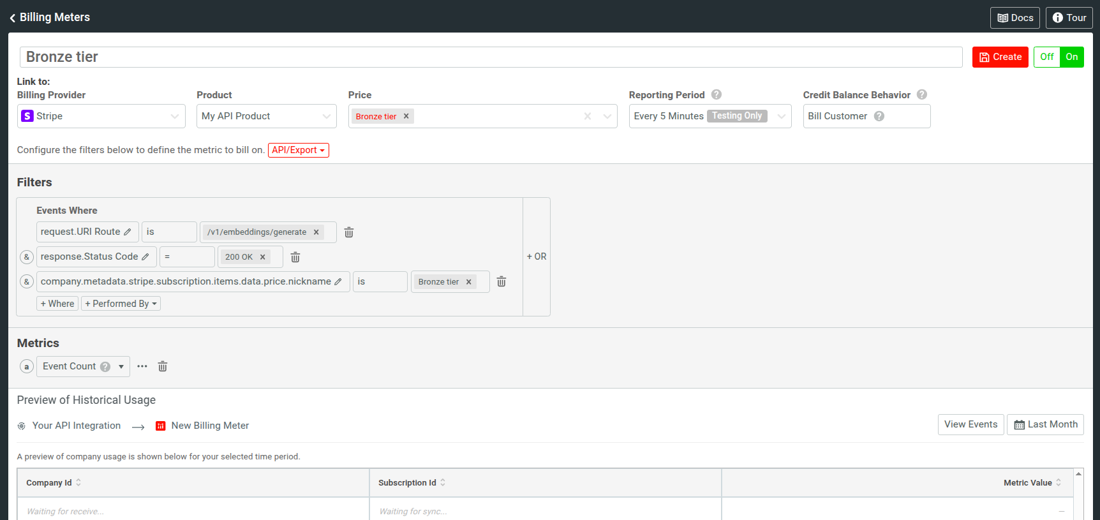Delete the request.URI Route filter row

[x=349, y=232]
